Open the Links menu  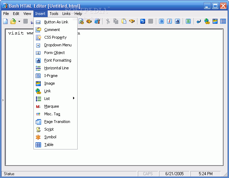tap(66, 14)
